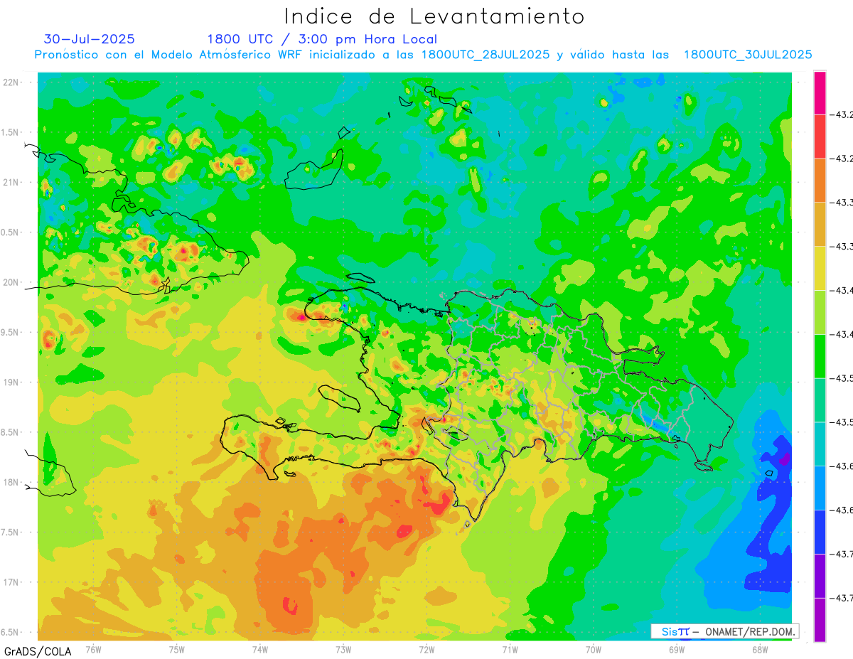Select the date text "30-Jul-2025"

[x=89, y=39]
